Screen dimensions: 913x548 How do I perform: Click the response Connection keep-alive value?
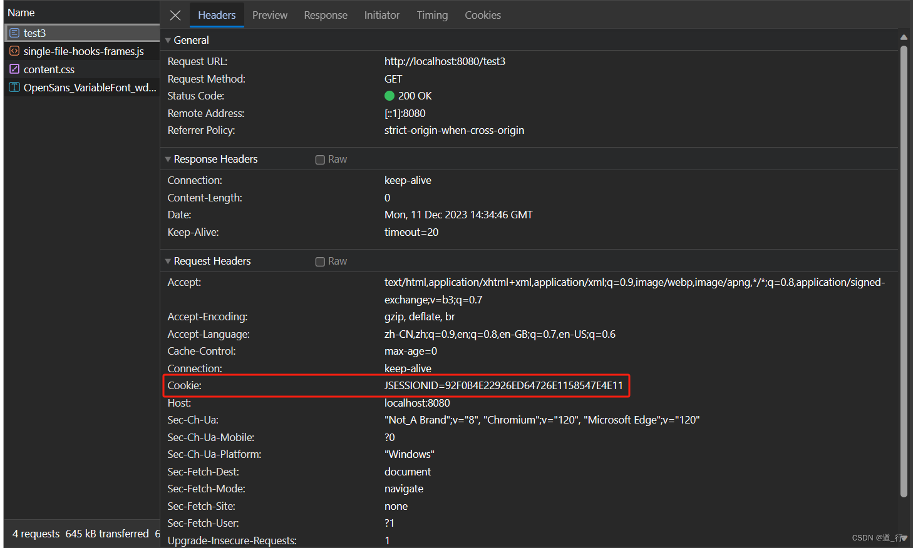[408, 180]
